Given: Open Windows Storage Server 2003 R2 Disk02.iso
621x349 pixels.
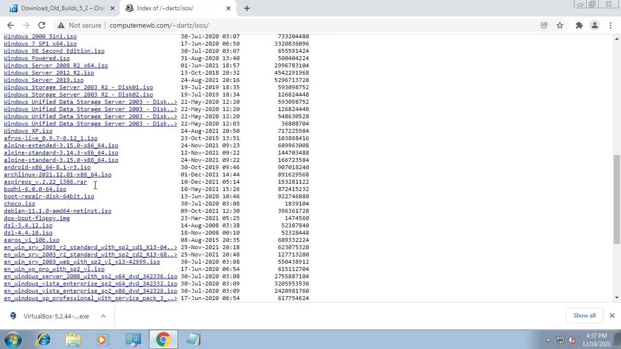Looking at the screenshot, I should 78,95.
